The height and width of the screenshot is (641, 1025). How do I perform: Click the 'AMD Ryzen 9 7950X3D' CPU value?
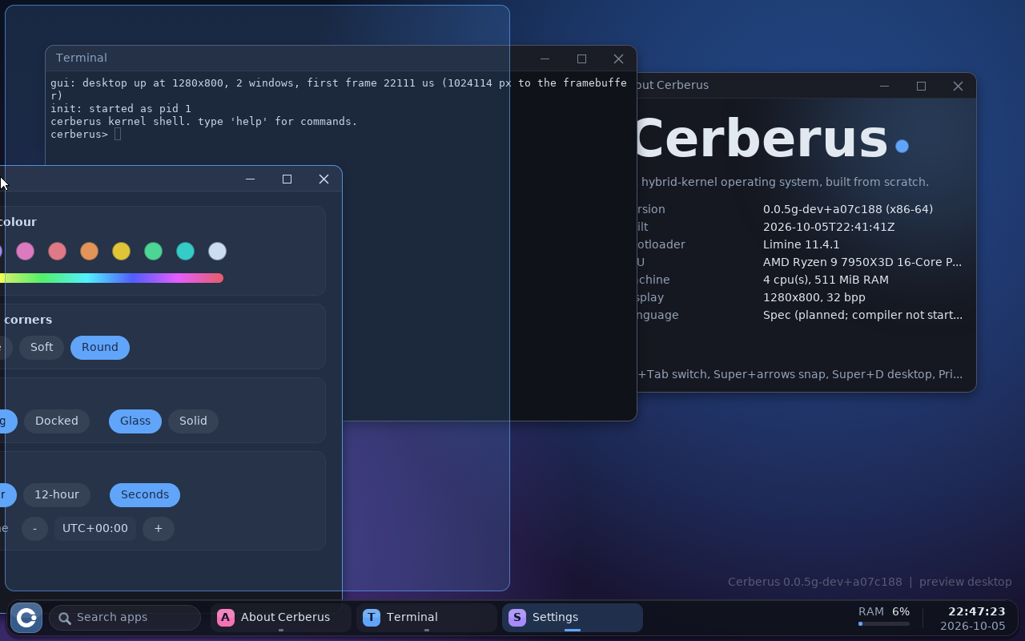(862, 262)
